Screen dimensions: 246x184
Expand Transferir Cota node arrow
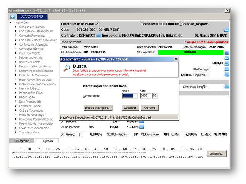[16, 132]
